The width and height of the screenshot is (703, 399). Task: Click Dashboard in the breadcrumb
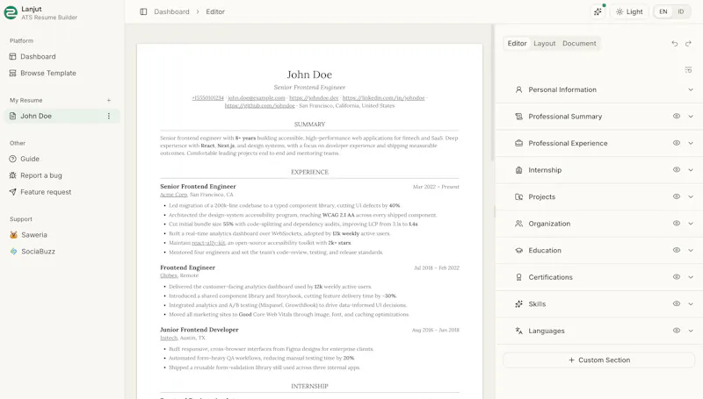pyautogui.click(x=171, y=11)
